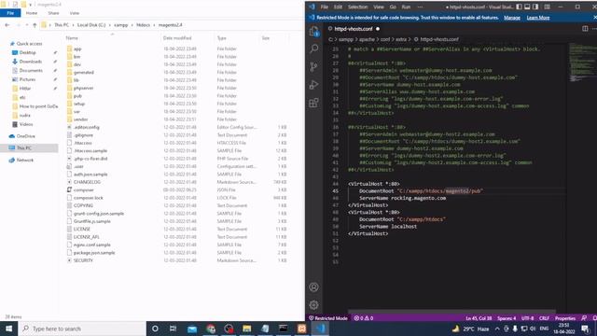Toggle panel layout icon in title bar
The width and height of the screenshot is (597, 336).
527,7
